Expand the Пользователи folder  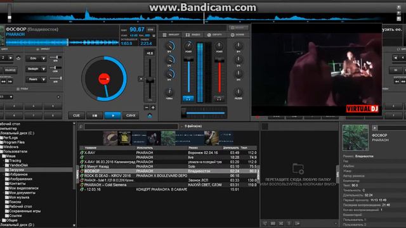15,151
